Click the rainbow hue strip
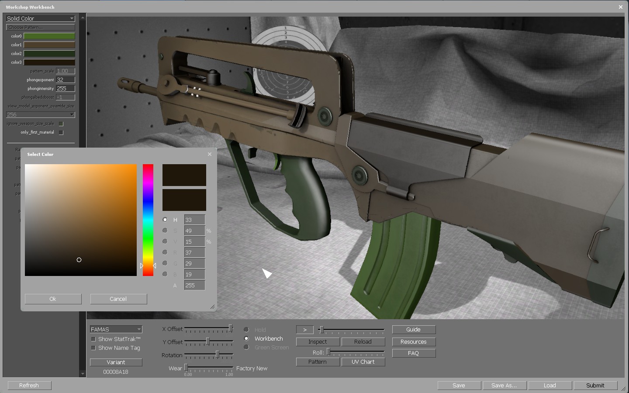Viewport: 629px width, 393px height. tap(148, 220)
